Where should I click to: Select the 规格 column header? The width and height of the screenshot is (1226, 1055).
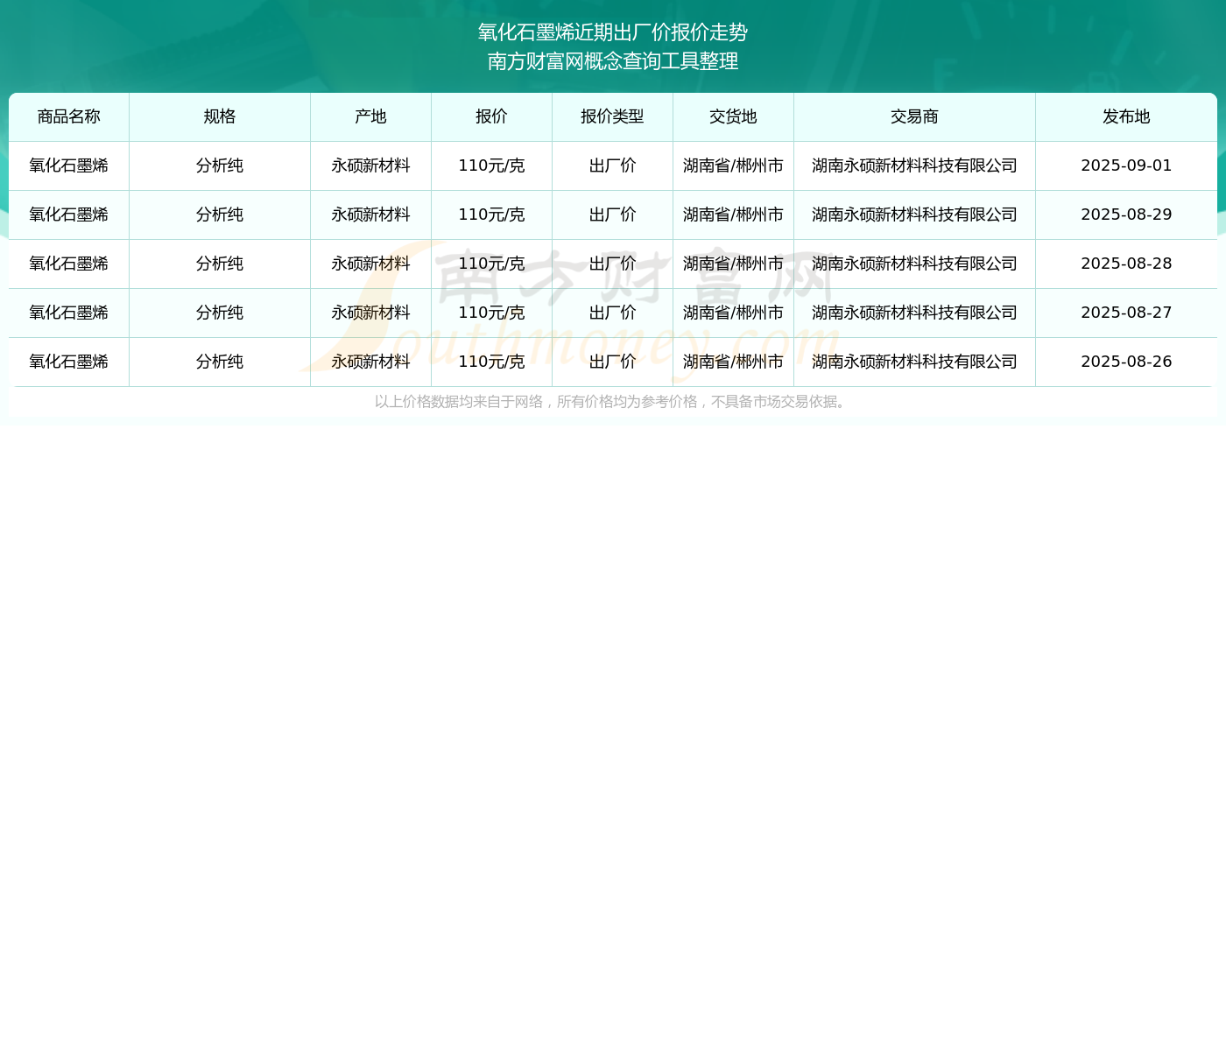click(x=220, y=116)
